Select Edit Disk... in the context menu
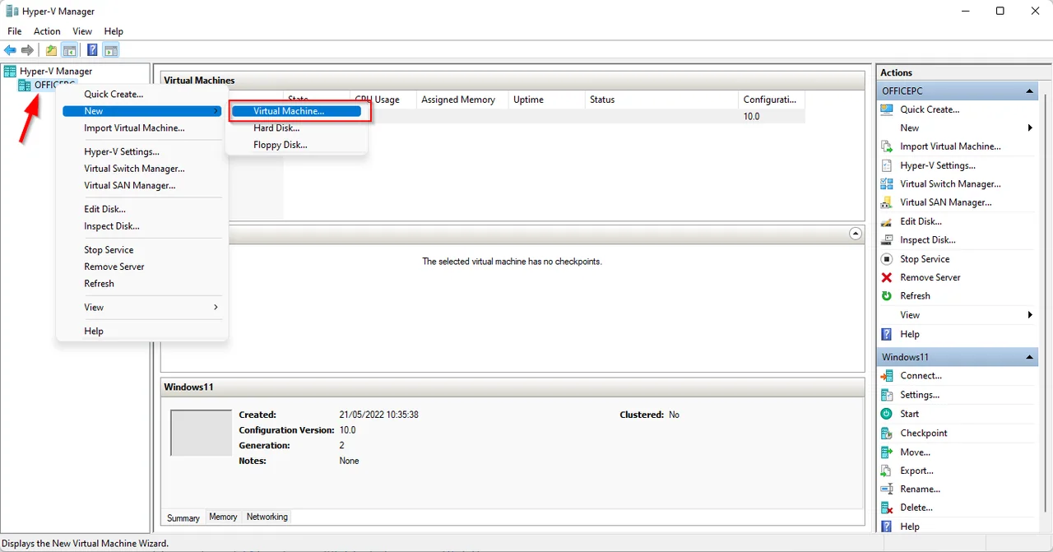Image resolution: width=1053 pixels, height=552 pixels. pos(141,210)
